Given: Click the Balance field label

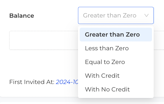Looking at the screenshot, I should click(22, 16).
